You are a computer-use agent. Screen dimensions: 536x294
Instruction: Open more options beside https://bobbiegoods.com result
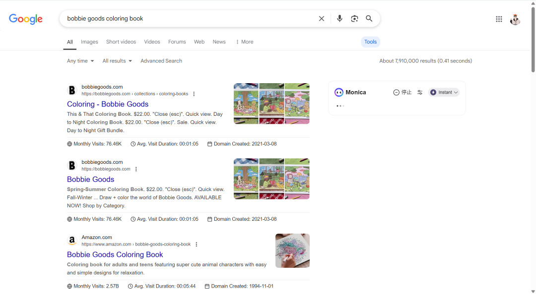click(136, 169)
